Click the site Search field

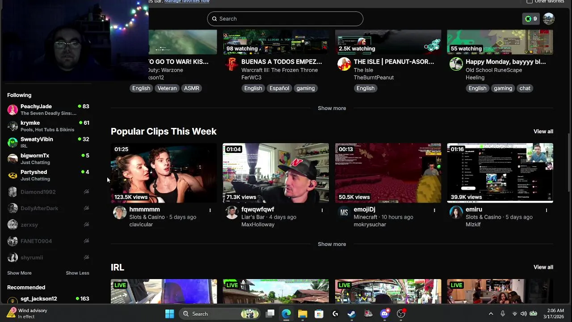(x=285, y=19)
